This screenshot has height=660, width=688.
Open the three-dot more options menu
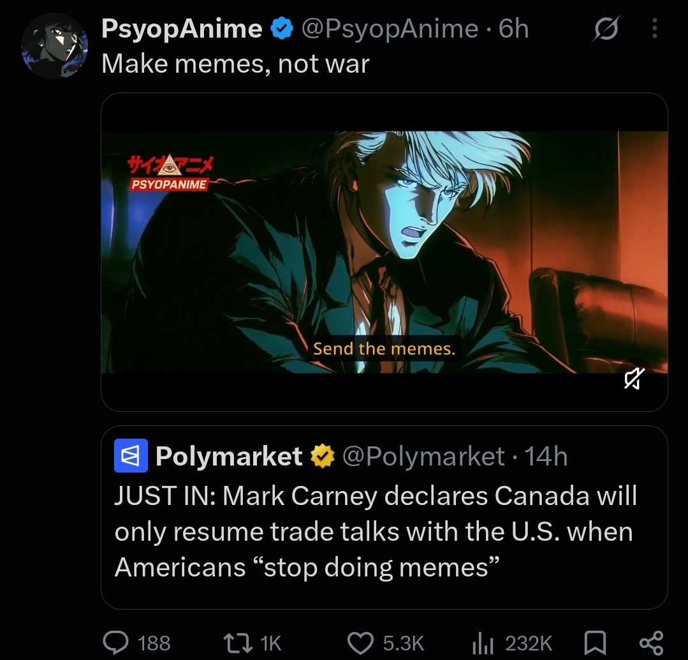[654, 29]
